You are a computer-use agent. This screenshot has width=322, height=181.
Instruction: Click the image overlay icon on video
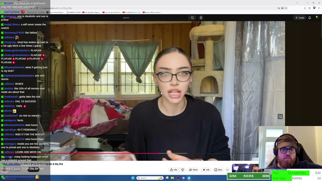(280, 116)
